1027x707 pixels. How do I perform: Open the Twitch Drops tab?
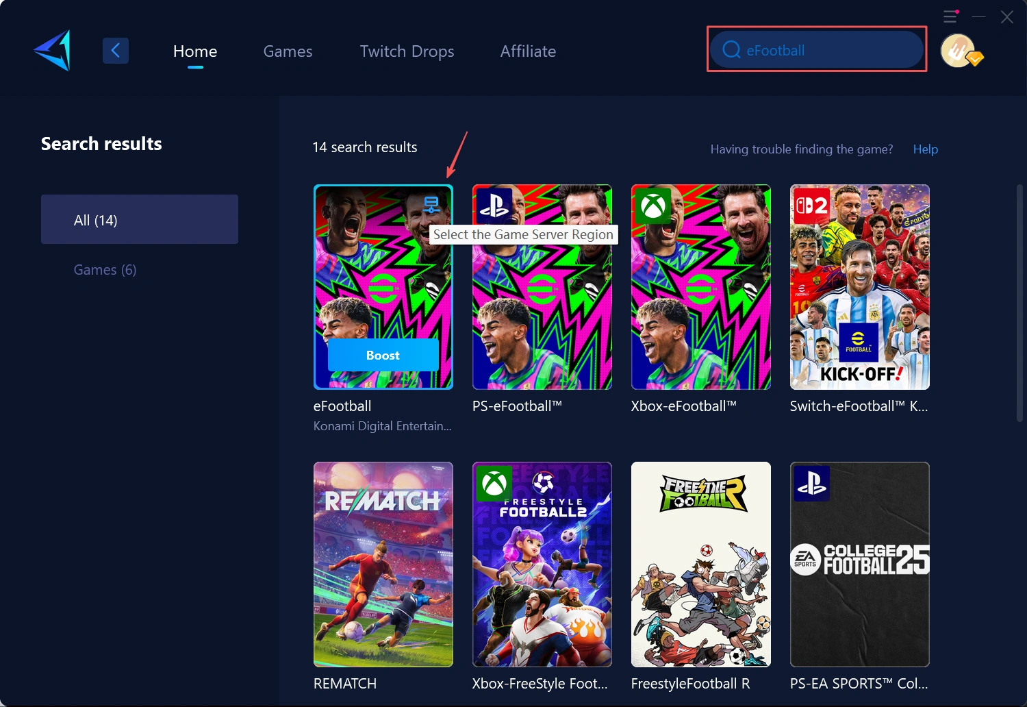tap(407, 51)
